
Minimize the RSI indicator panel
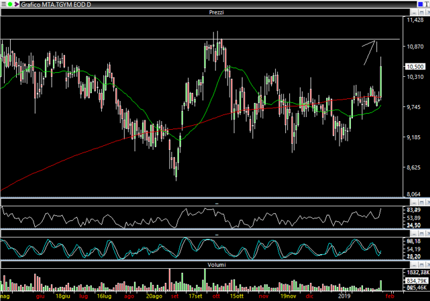coord(413,203)
